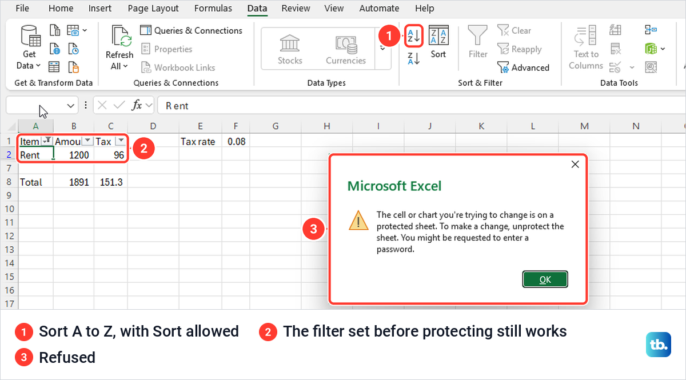Click Refresh All icon
Image resolution: width=686 pixels, height=380 pixels.
[119, 47]
